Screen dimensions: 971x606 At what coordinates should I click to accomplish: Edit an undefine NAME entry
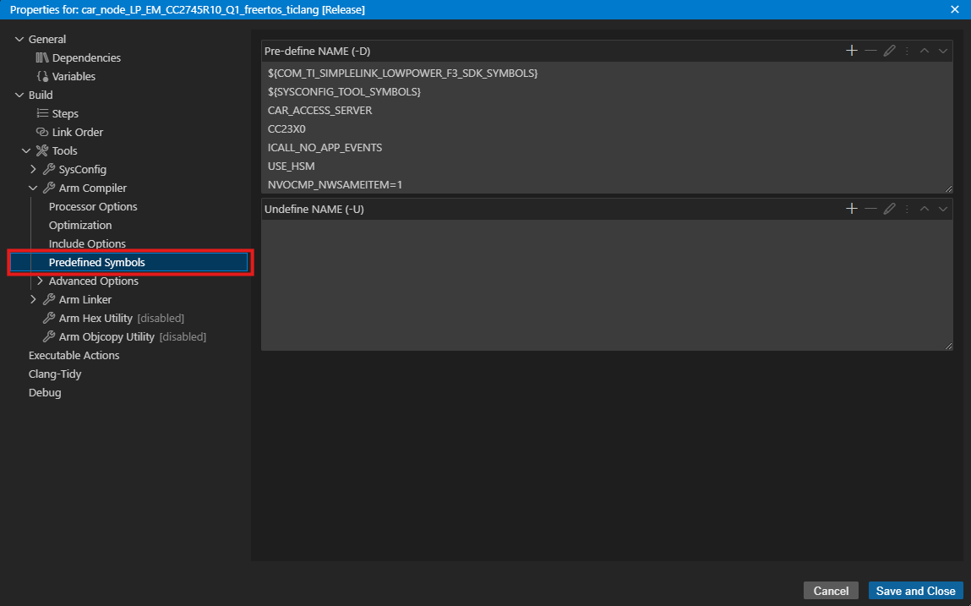889,208
